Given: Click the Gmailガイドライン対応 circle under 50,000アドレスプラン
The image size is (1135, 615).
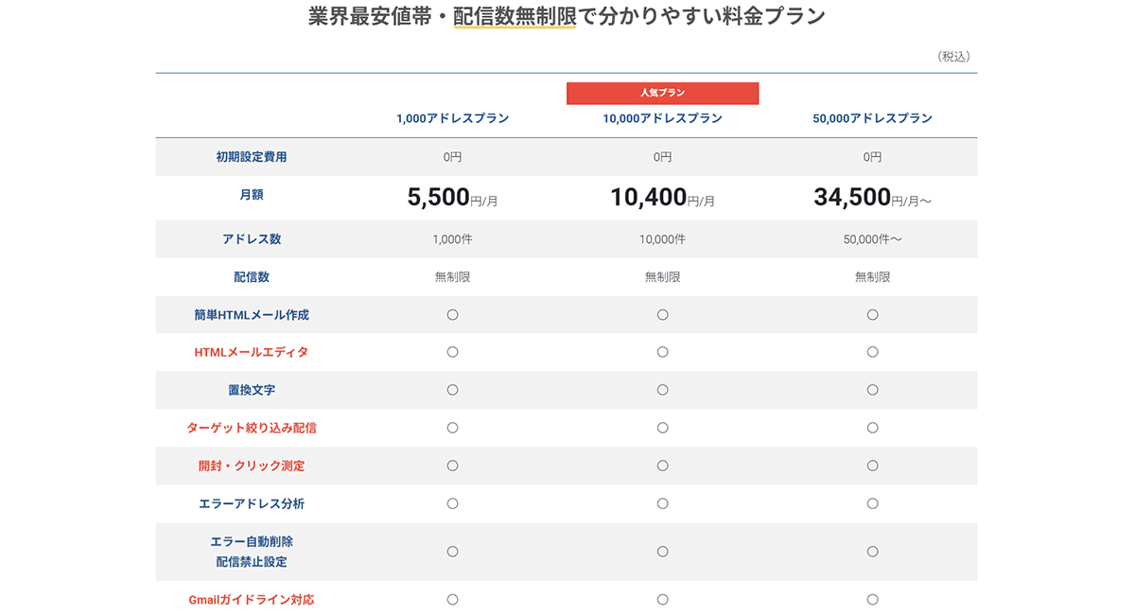Looking at the screenshot, I should [871, 599].
